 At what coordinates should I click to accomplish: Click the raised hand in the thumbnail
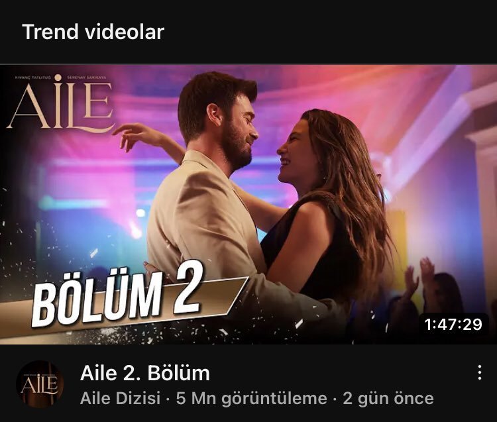(129, 136)
